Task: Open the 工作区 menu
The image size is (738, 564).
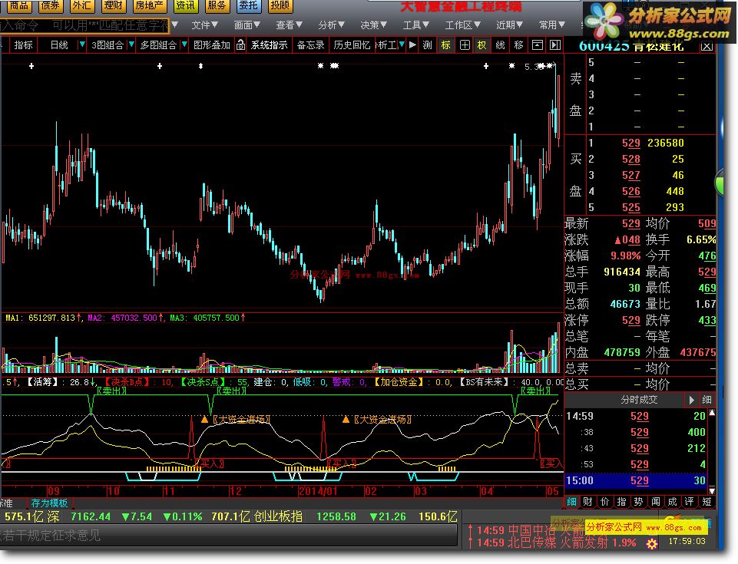Action: 463,25
